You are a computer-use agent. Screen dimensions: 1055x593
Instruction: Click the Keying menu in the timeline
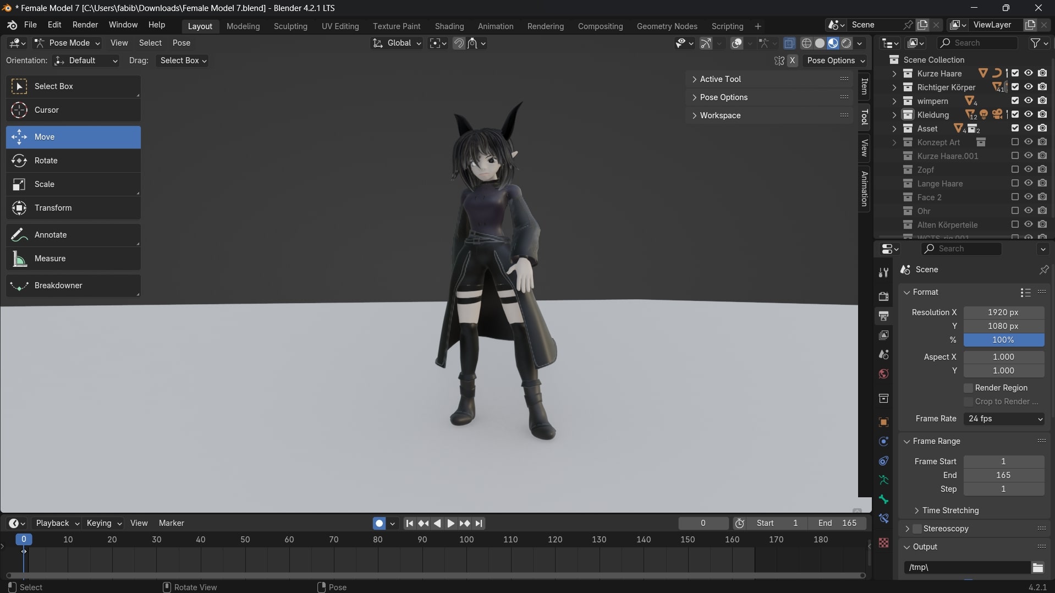[x=103, y=523]
